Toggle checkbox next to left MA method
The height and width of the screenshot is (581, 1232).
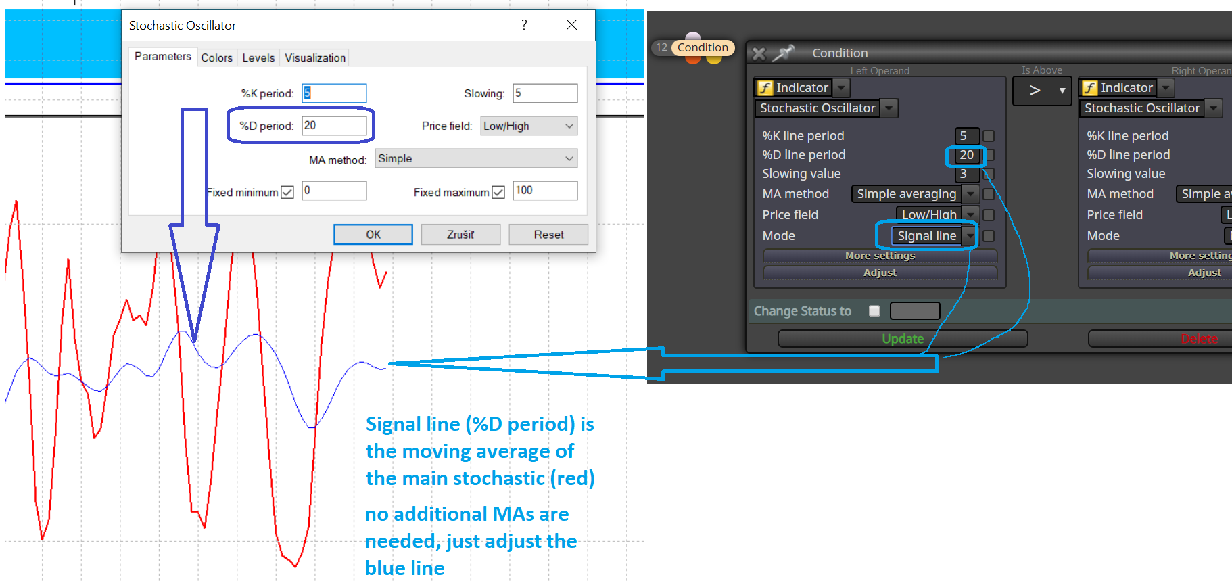coord(989,194)
